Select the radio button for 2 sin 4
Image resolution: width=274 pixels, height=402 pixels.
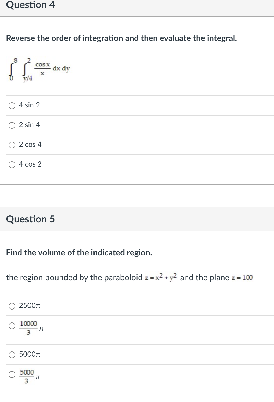pyautogui.click(x=12, y=125)
